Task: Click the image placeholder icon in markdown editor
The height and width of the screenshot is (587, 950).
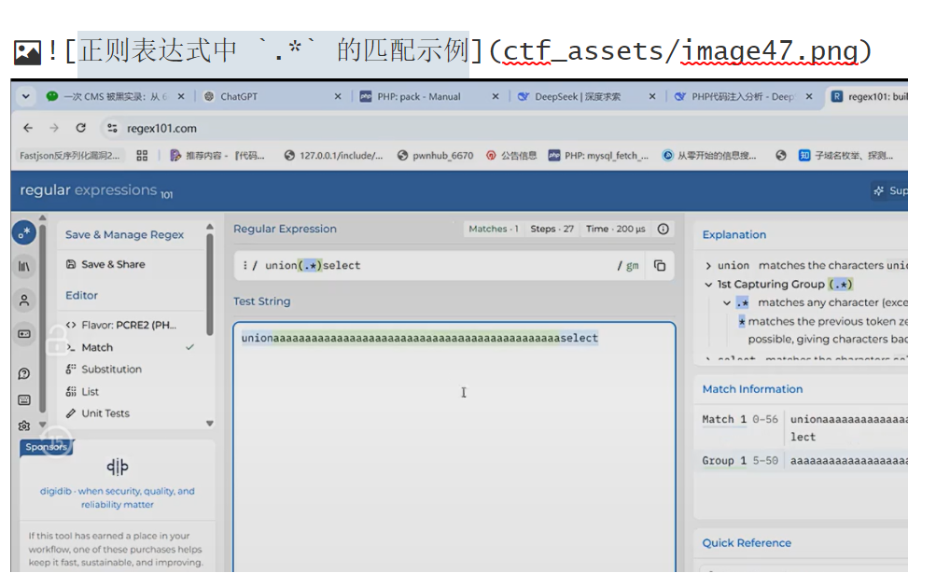Action: coord(27,52)
